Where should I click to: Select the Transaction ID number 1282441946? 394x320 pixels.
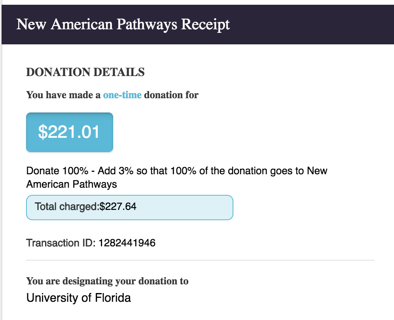pyautogui.click(x=127, y=243)
